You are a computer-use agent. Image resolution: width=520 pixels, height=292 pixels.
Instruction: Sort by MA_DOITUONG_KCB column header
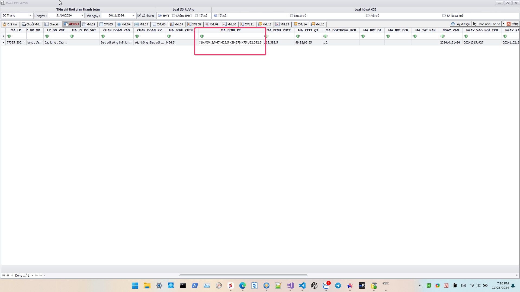pos(341,30)
